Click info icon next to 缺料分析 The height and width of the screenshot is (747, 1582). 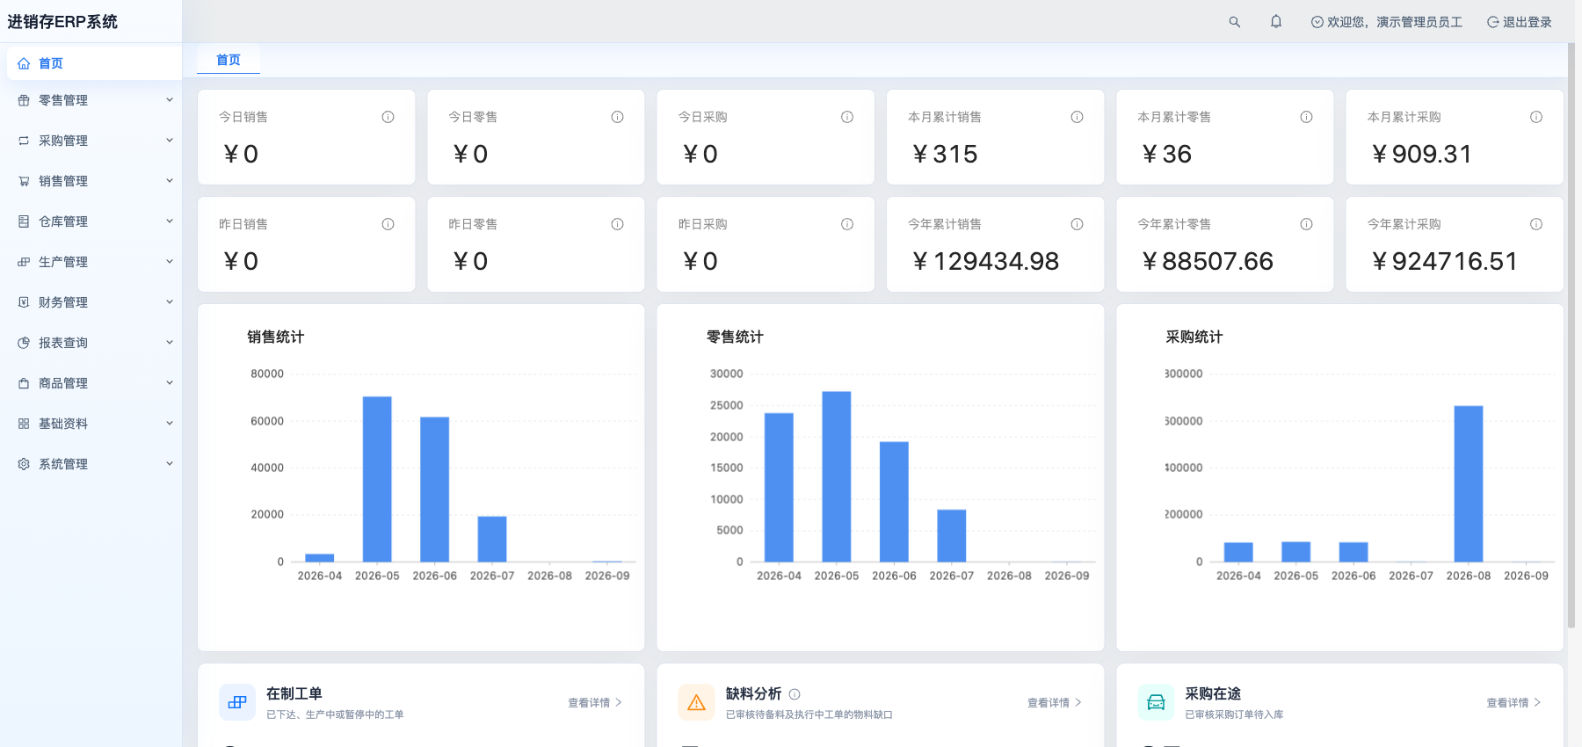(795, 694)
